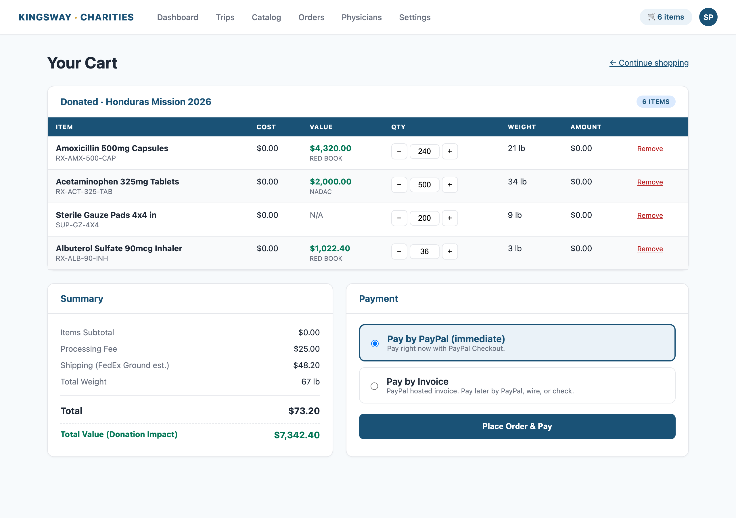Click the $73.20 total amount
This screenshot has height=518, width=736.
click(304, 411)
